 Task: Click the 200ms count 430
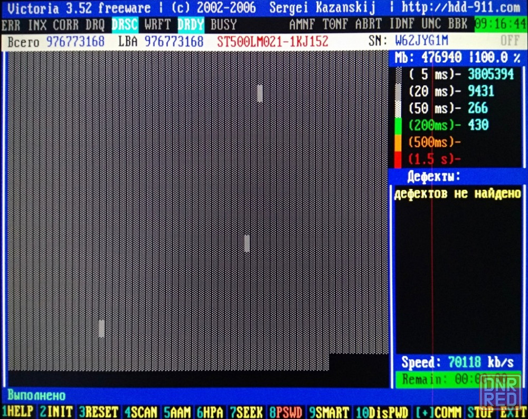(x=478, y=125)
